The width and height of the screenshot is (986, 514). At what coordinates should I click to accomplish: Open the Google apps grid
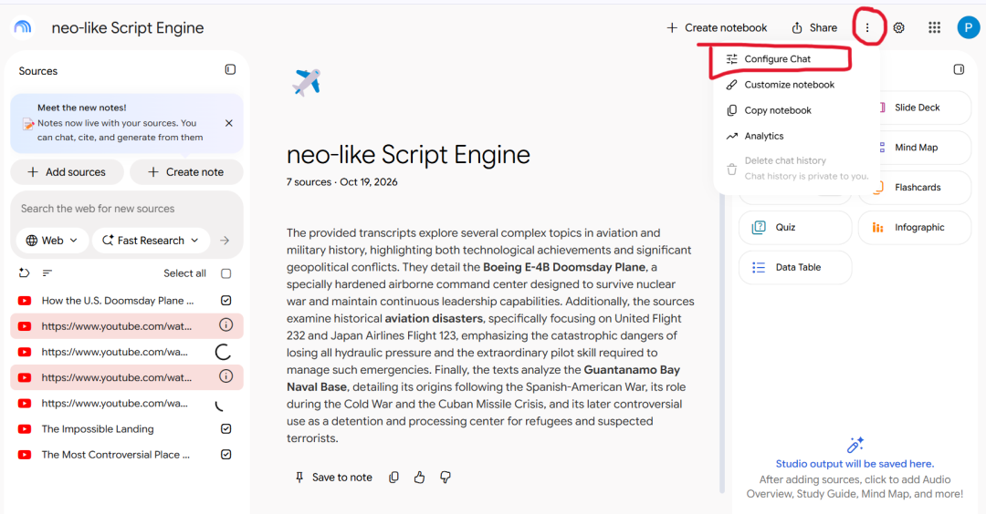(x=935, y=27)
